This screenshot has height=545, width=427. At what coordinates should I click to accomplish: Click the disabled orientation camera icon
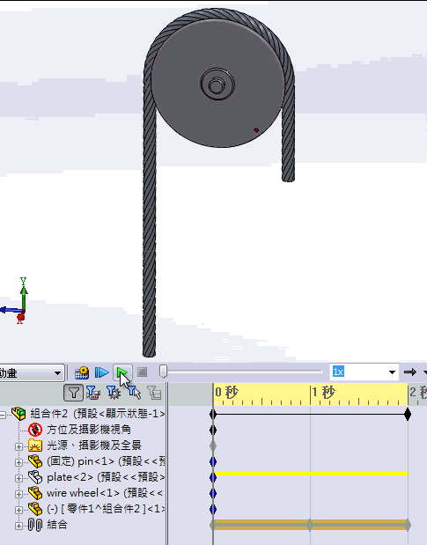point(35,430)
